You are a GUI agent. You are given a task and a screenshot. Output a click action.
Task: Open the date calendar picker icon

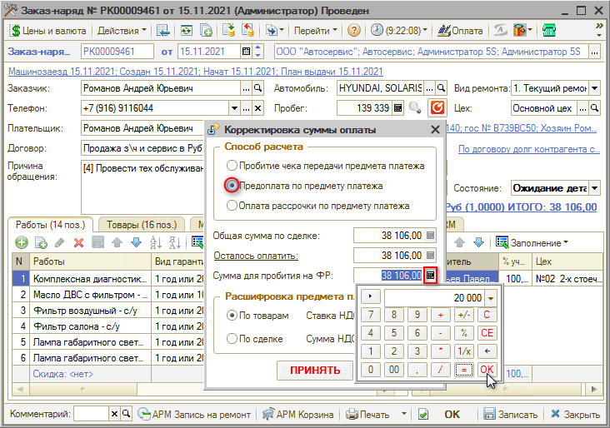(x=243, y=52)
